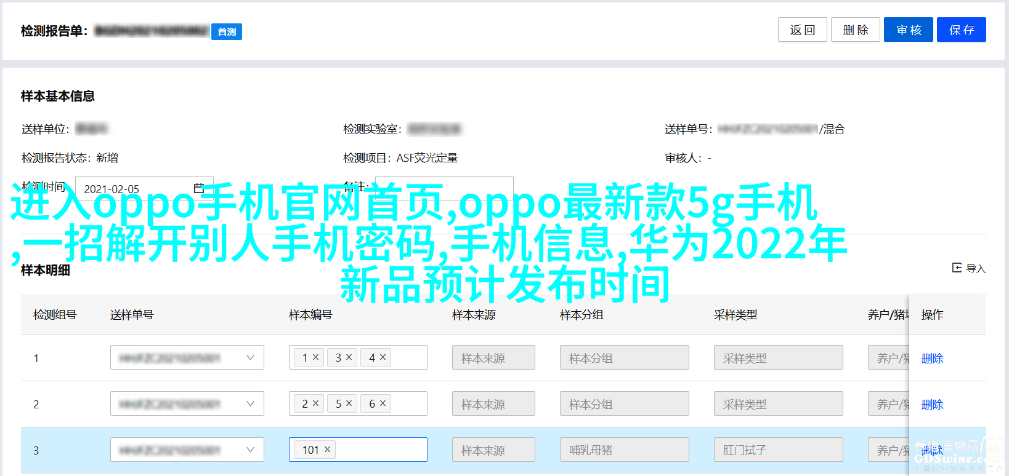This screenshot has width=1009, height=476.
Task: Remove tag 2 from row 2 sample numbers
Action: pyautogui.click(x=315, y=403)
